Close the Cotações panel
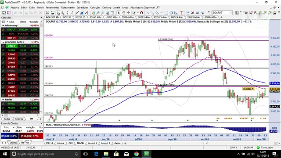This screenshot has width=281, height=158. [x=42, y=18]
